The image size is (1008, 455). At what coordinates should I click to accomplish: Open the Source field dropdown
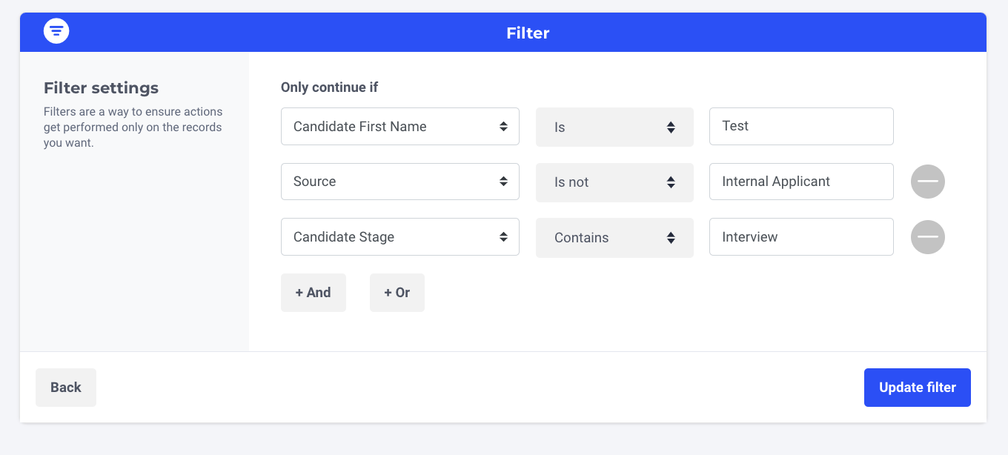(x=399, y=182)
